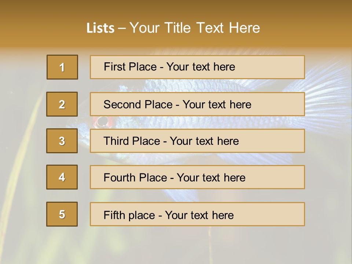Click fish scales between First and Second bars

click(191, 86)
